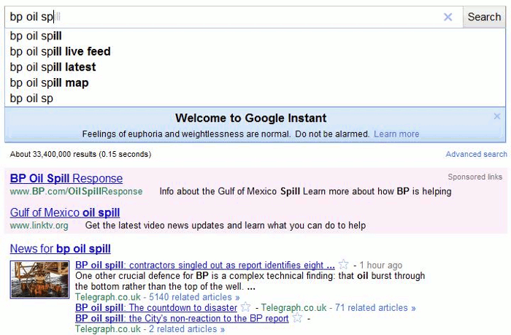Screen dimensions: 511x335
Task: Clear the search box with the X icon
Action: (447, 17)
